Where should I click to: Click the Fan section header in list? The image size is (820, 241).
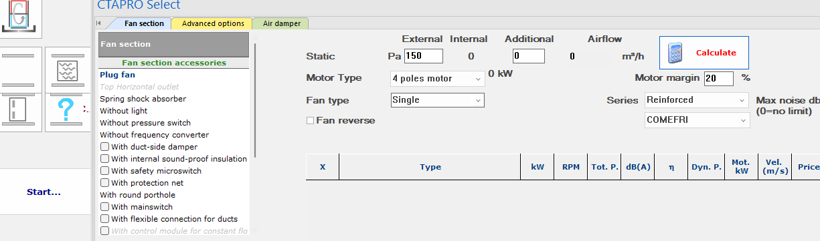click(173, 44)
